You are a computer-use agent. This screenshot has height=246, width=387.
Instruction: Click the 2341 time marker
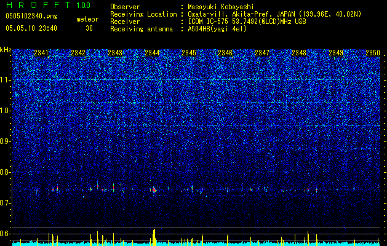(41, 53)
